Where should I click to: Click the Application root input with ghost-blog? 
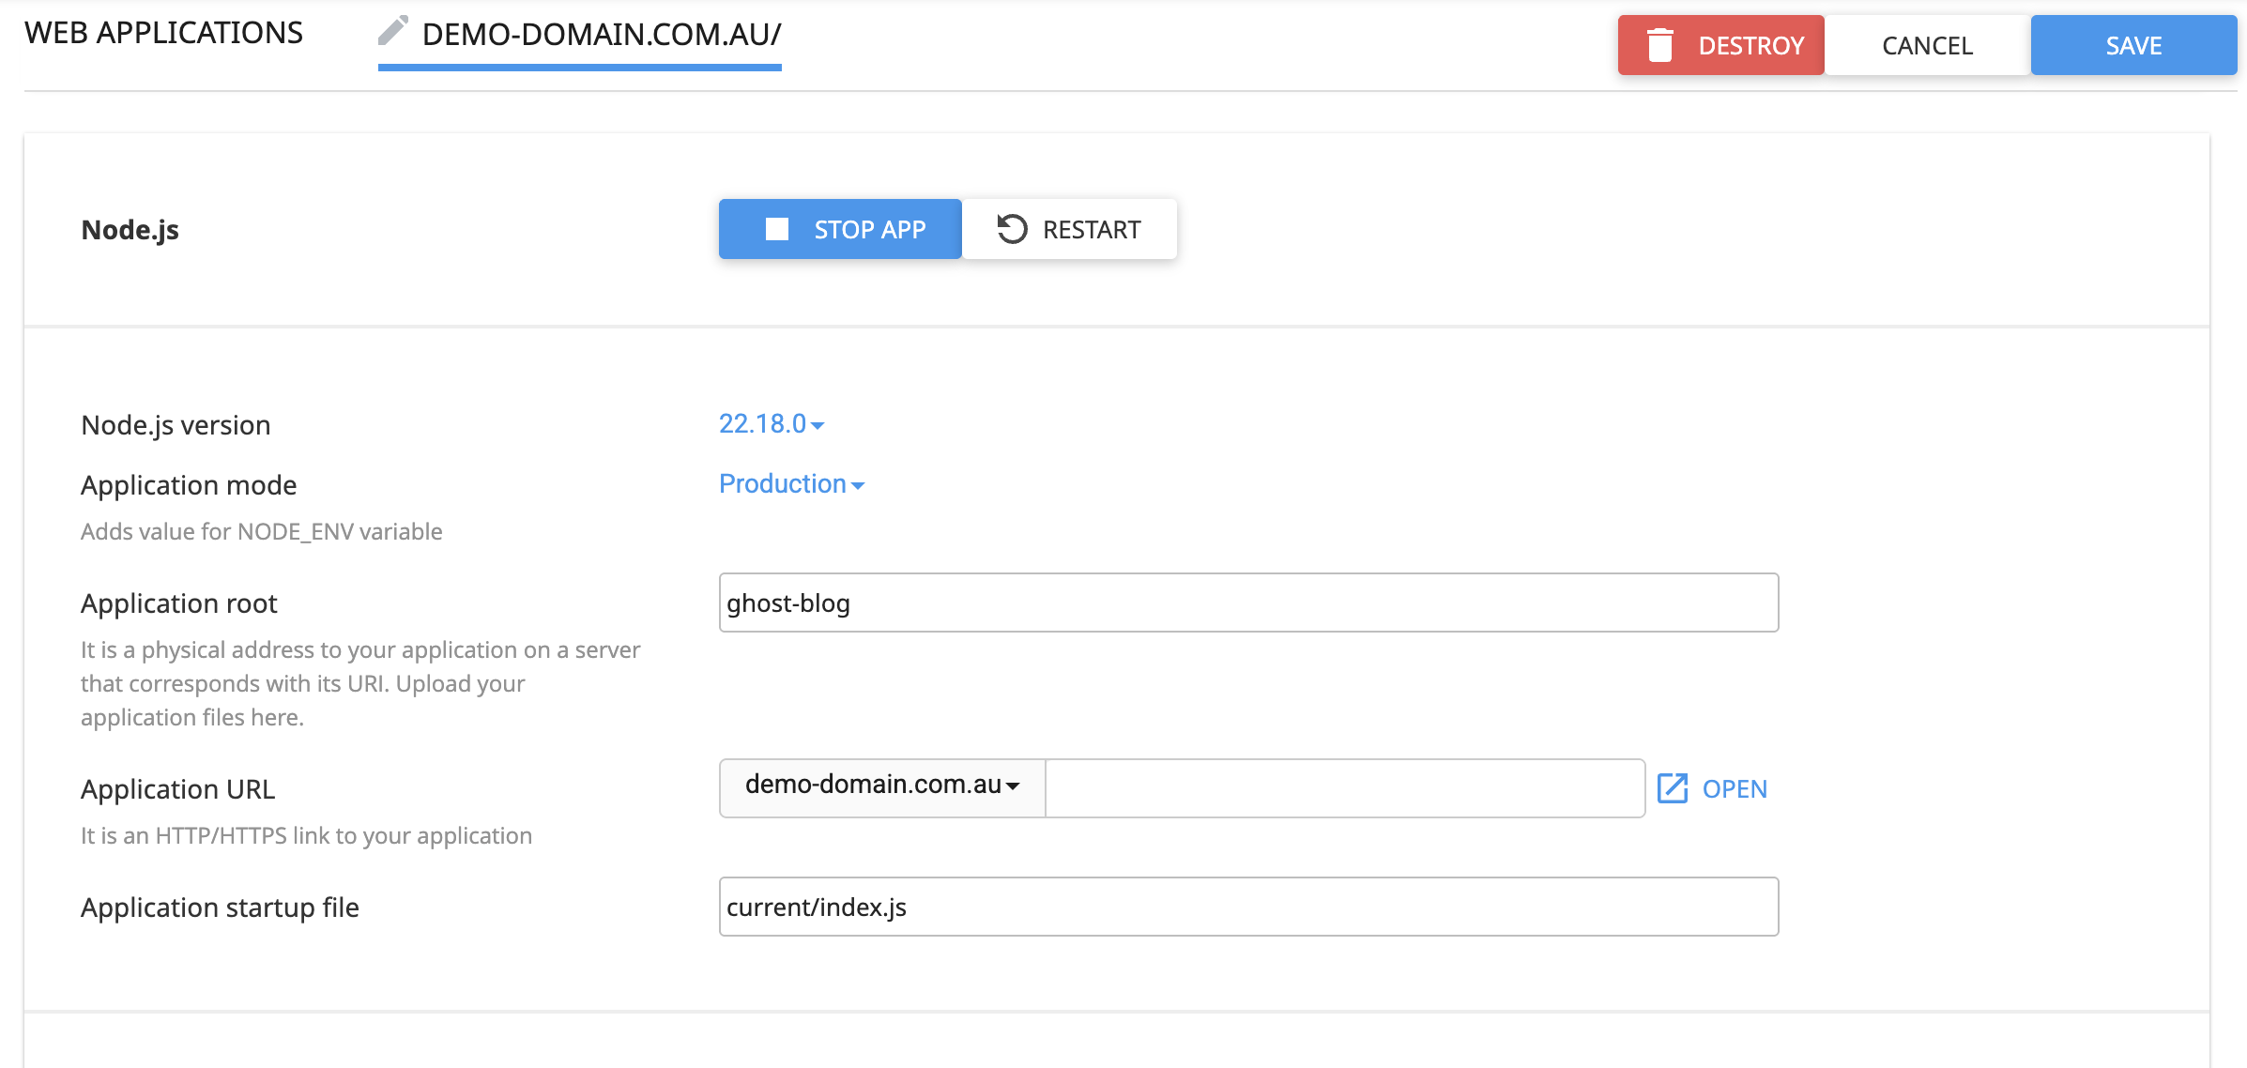[x=1247, y=603]
